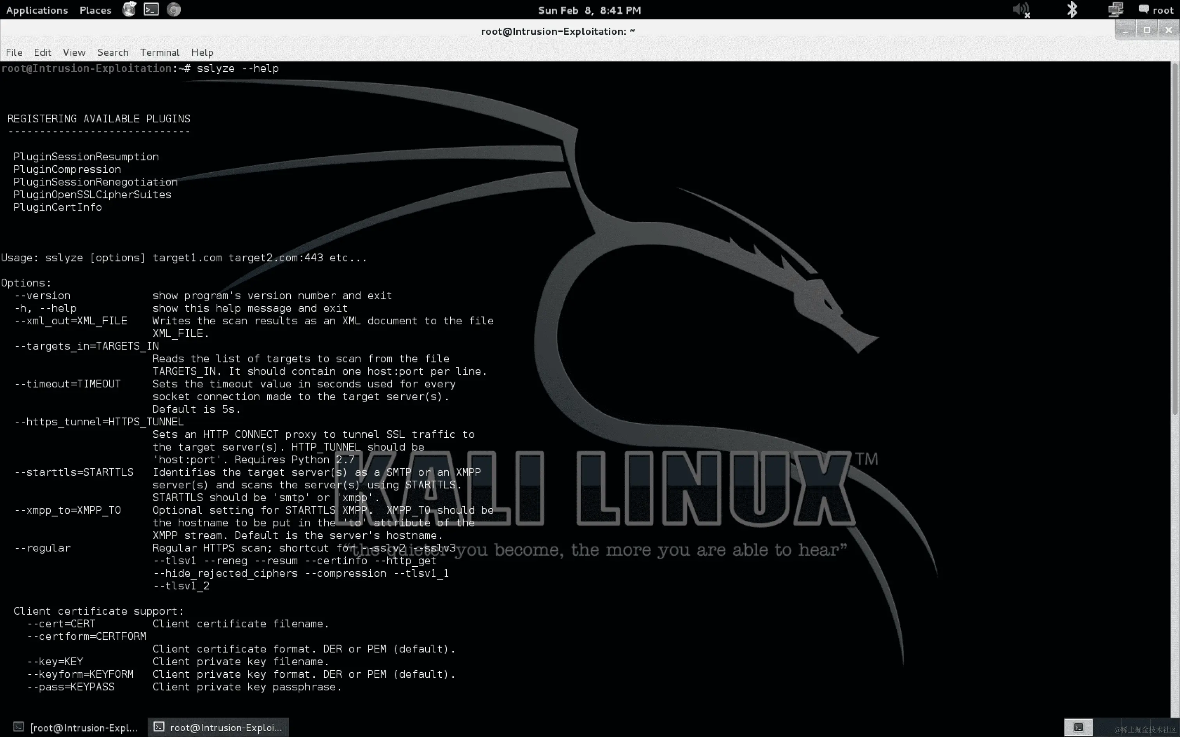Minimize the terminal window
The width and height of the screenshot is (1180, 737).
click(1125, 30)
